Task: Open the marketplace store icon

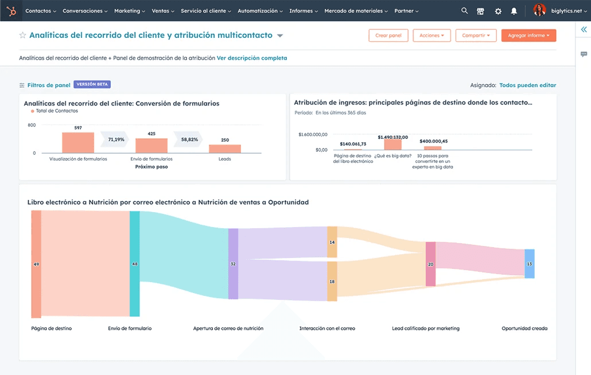Action: [480, 11]
